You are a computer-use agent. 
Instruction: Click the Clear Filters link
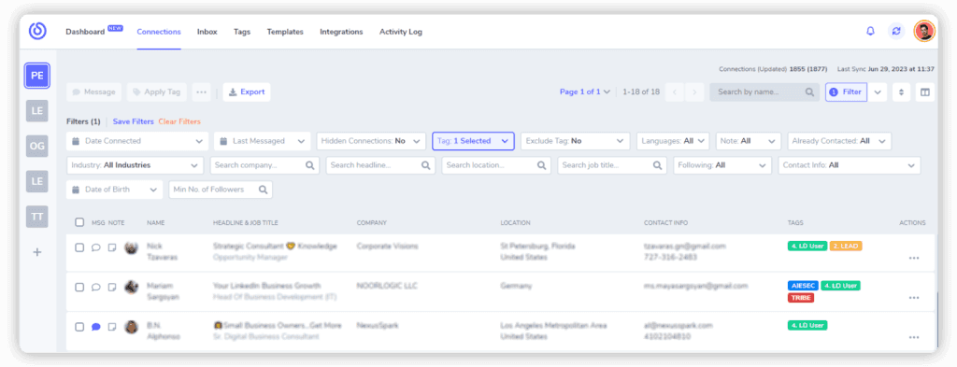[x=179, y=122]
